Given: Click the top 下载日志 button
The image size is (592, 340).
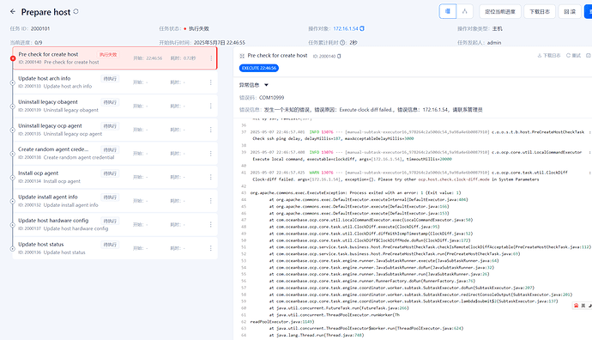Looking at the screenshot, I should (x=540, y=12).
